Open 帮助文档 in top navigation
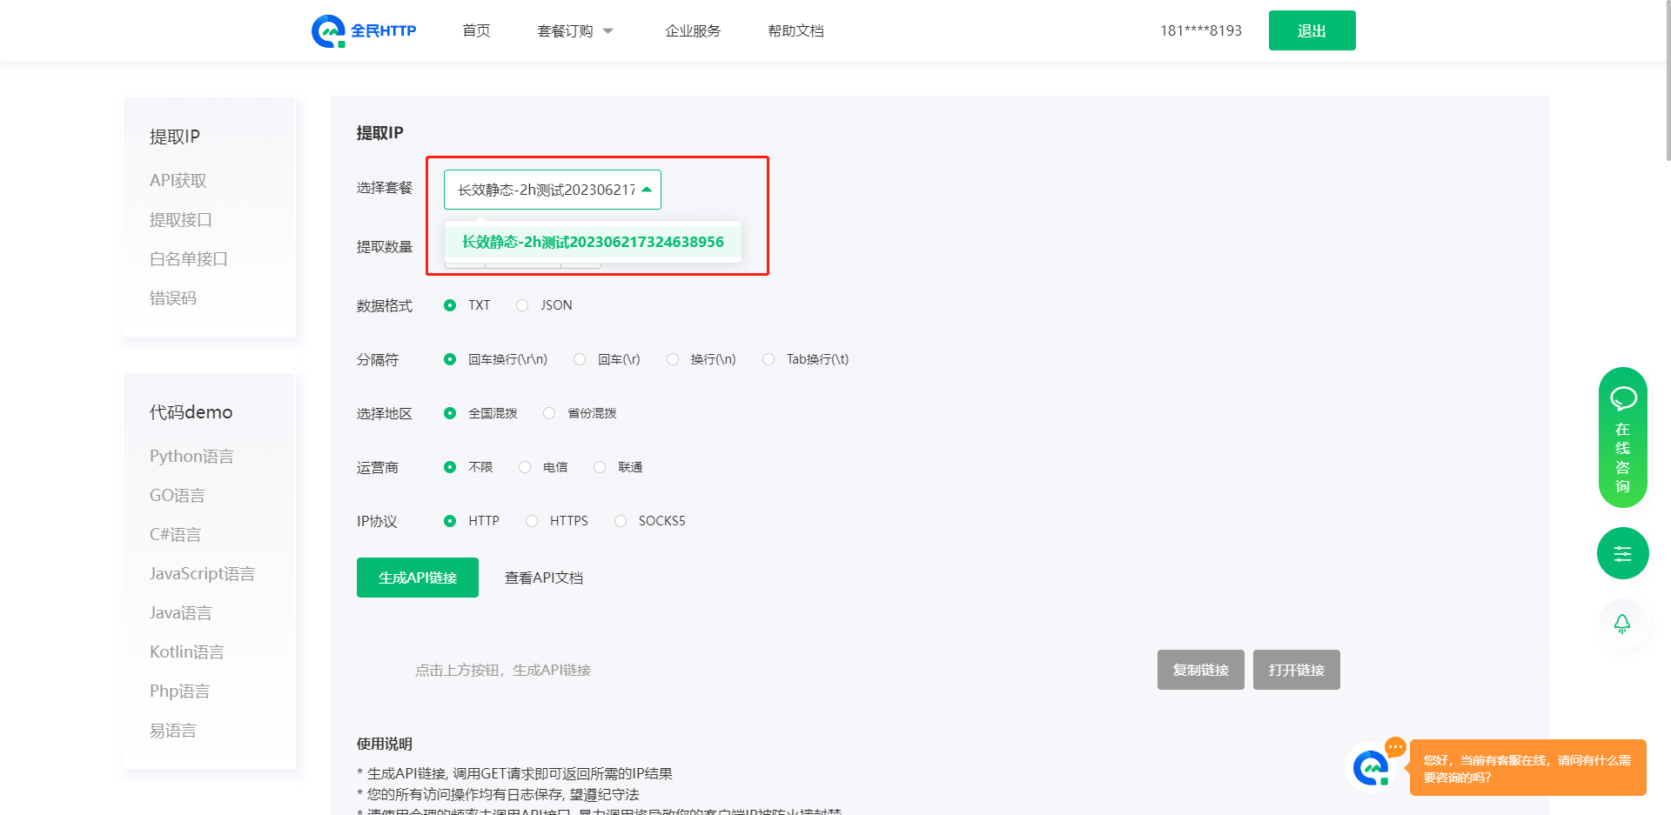The width and height of the screenshot is (1671, 815). click(795, 30)
